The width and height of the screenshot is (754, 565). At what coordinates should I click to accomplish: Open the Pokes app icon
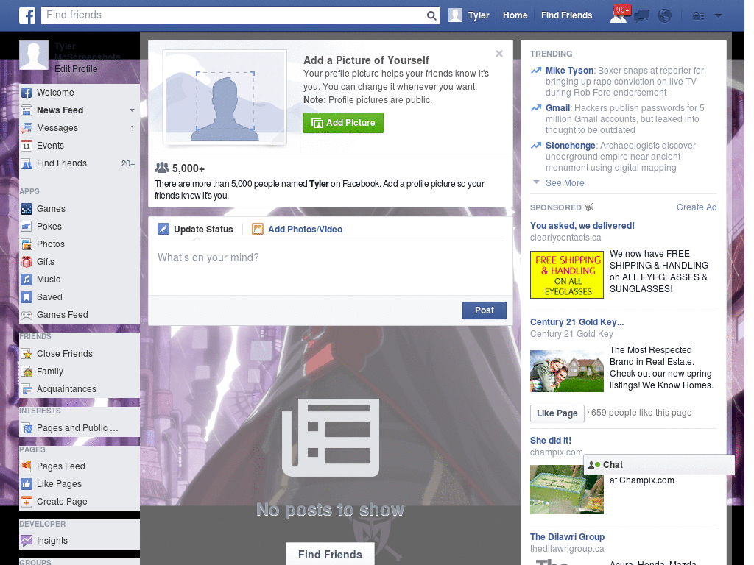pos(27,227)
